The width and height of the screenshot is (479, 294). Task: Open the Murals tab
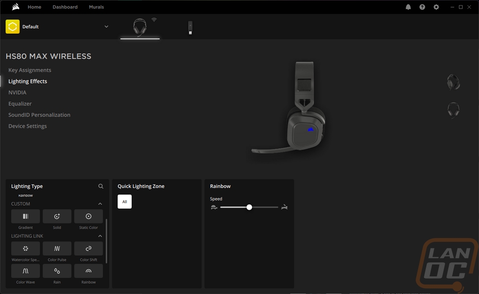96,7
